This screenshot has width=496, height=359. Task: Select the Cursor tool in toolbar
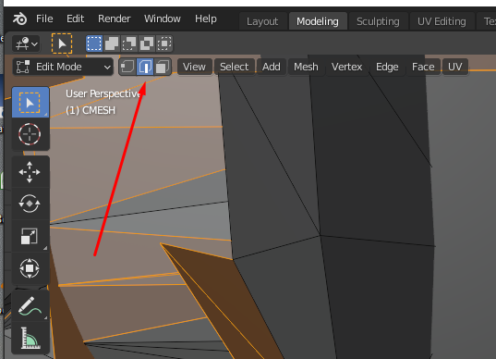coord(30,134)
